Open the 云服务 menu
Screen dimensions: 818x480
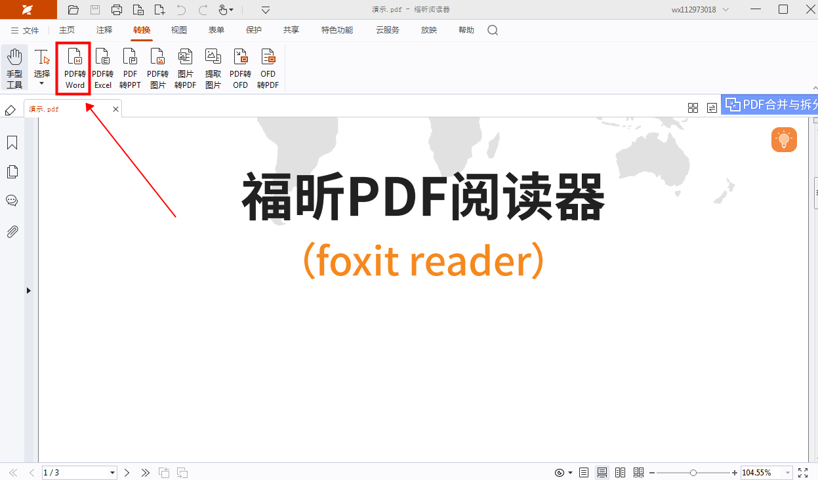387,30
